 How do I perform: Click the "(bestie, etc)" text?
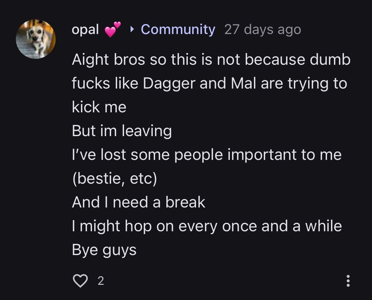(x=114, y=179)
